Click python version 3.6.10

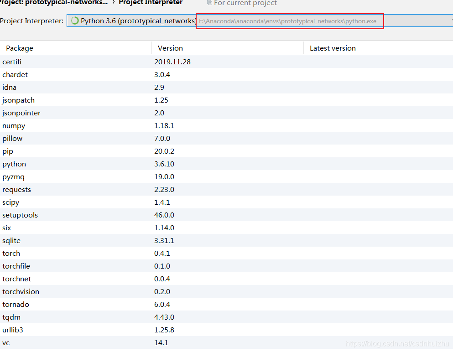(x=164, y=164)
